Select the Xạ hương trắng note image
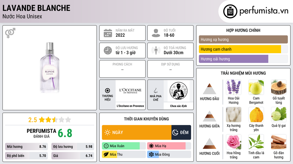 (x=233, y=114)
